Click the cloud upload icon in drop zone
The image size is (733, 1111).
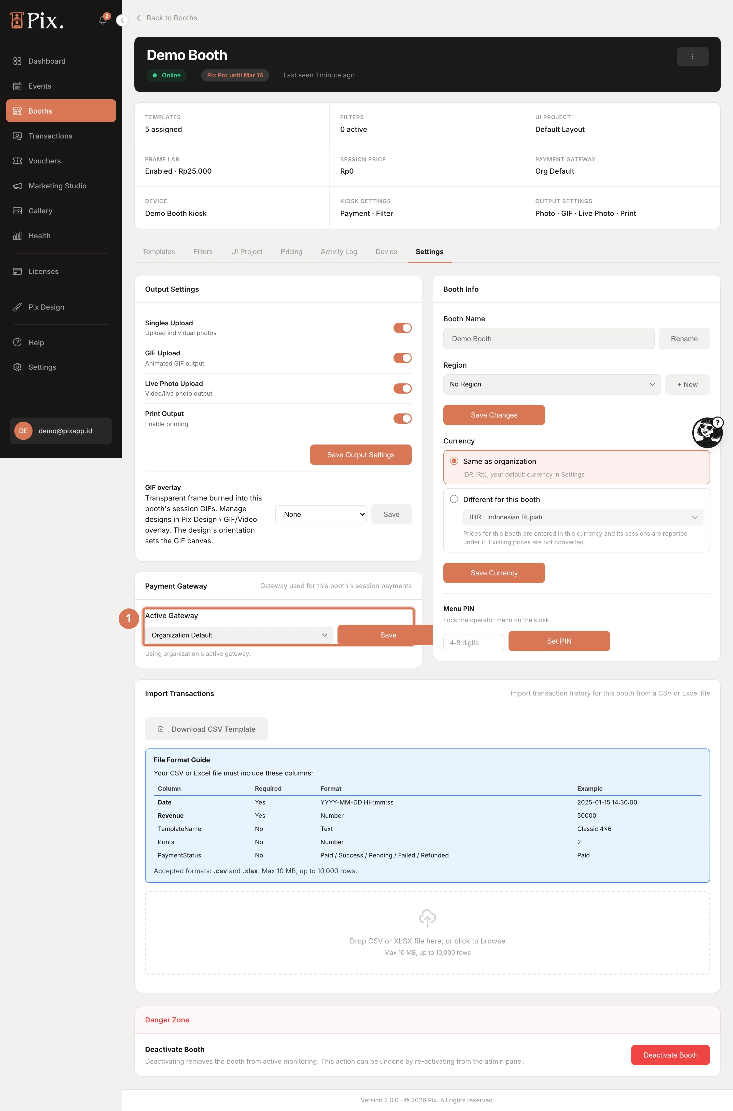[427, 918]
